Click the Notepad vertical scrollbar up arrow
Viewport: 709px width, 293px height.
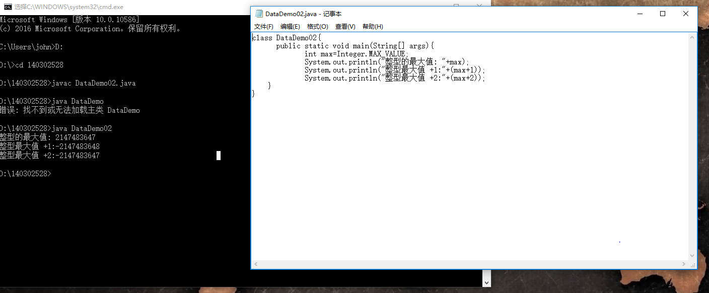click(693, 37)
